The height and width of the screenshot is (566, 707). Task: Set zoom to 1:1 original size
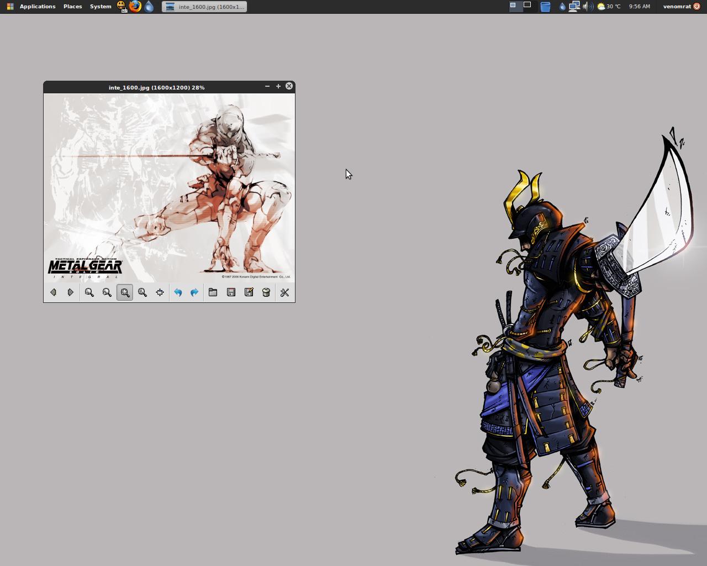[x=143, y=292]
